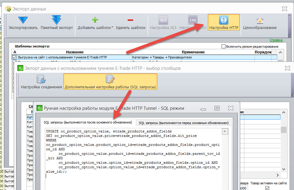
Task: Toggle the Товар активен на сайте checkbox
Action: [x=267, y=188]
